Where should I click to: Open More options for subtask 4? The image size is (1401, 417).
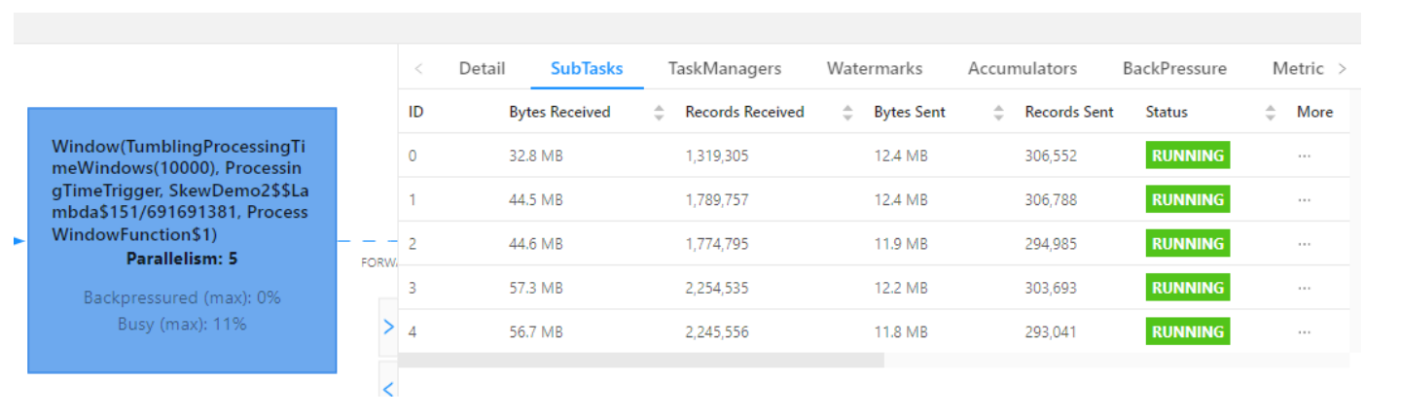pos(1304,331)
